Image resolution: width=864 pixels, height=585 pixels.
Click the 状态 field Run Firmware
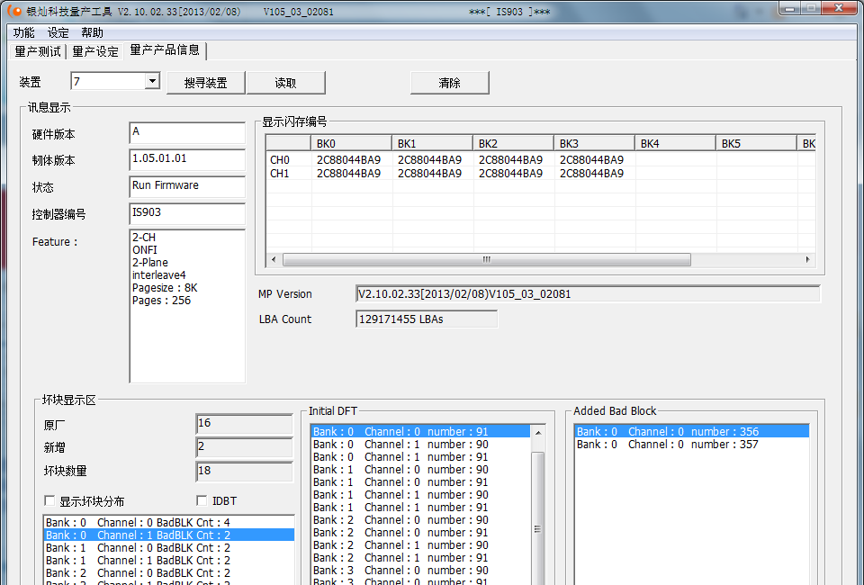point(187,186)
